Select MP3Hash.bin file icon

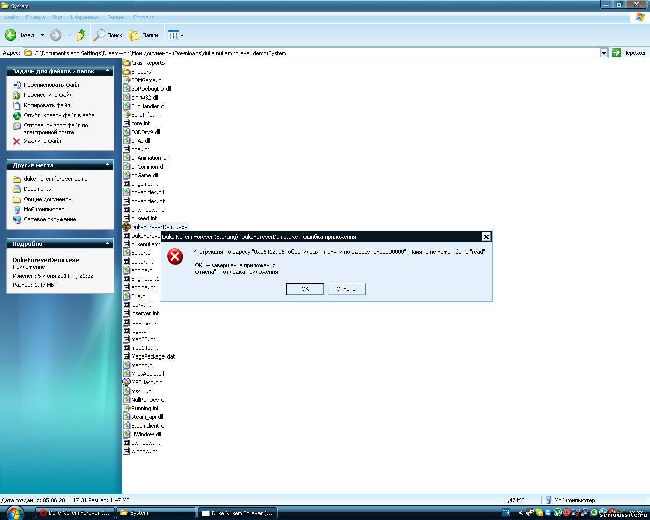pos(126,382)
